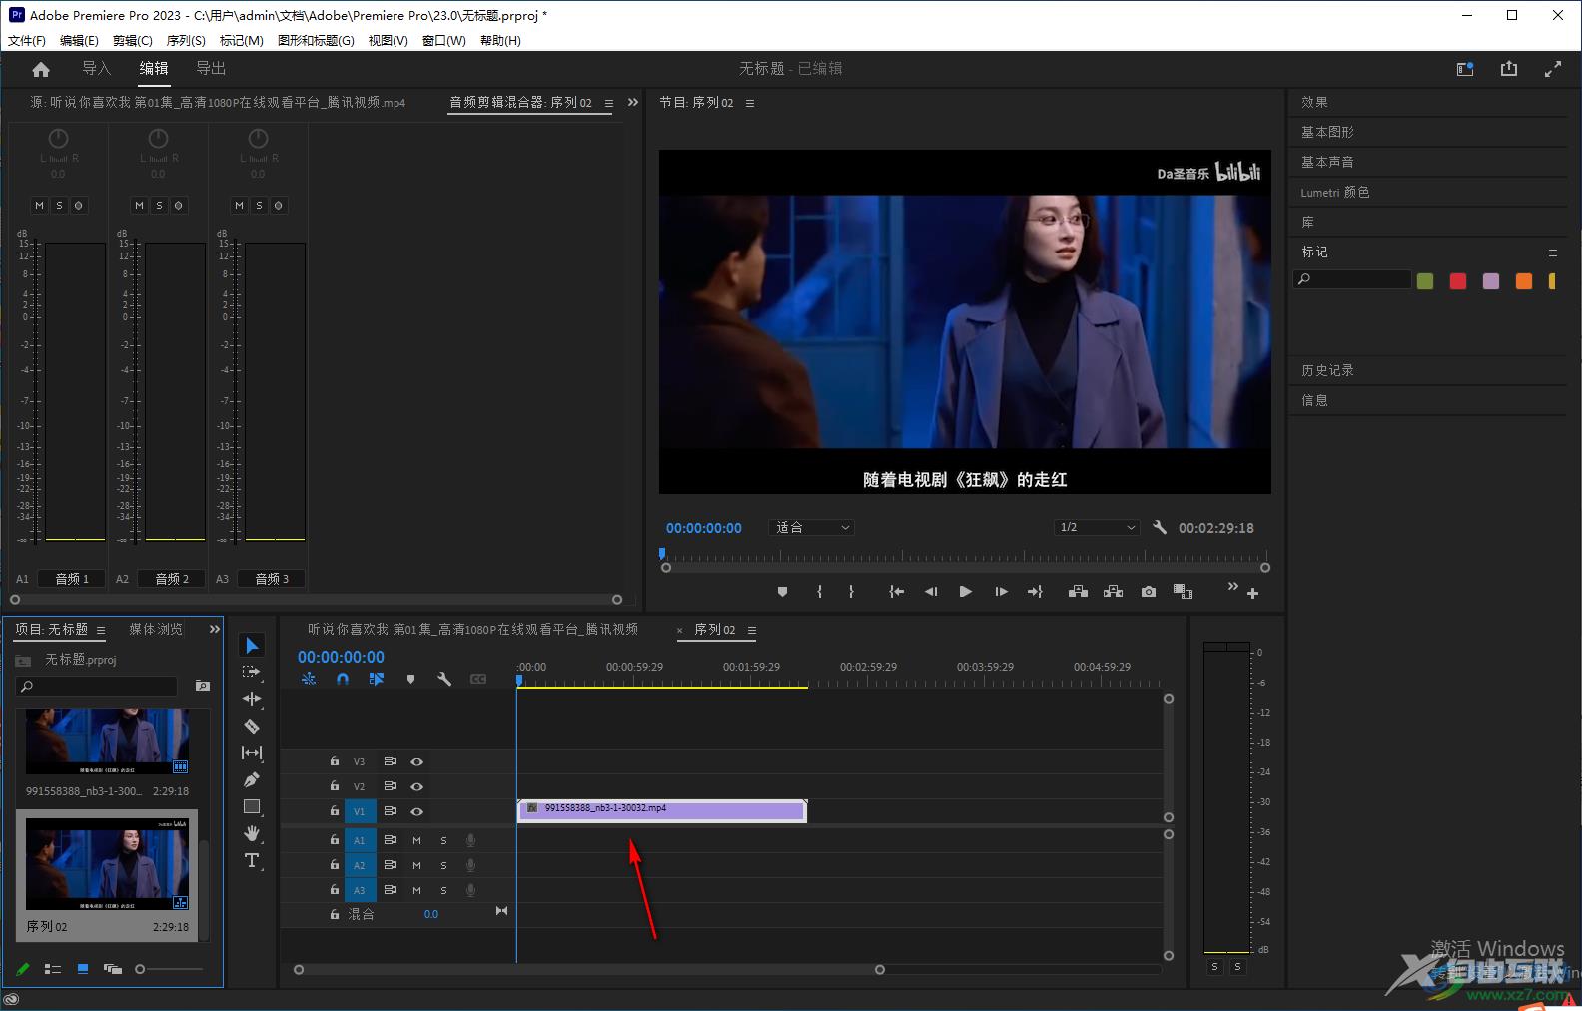Select the Pen tool

(x=252, y=779)
